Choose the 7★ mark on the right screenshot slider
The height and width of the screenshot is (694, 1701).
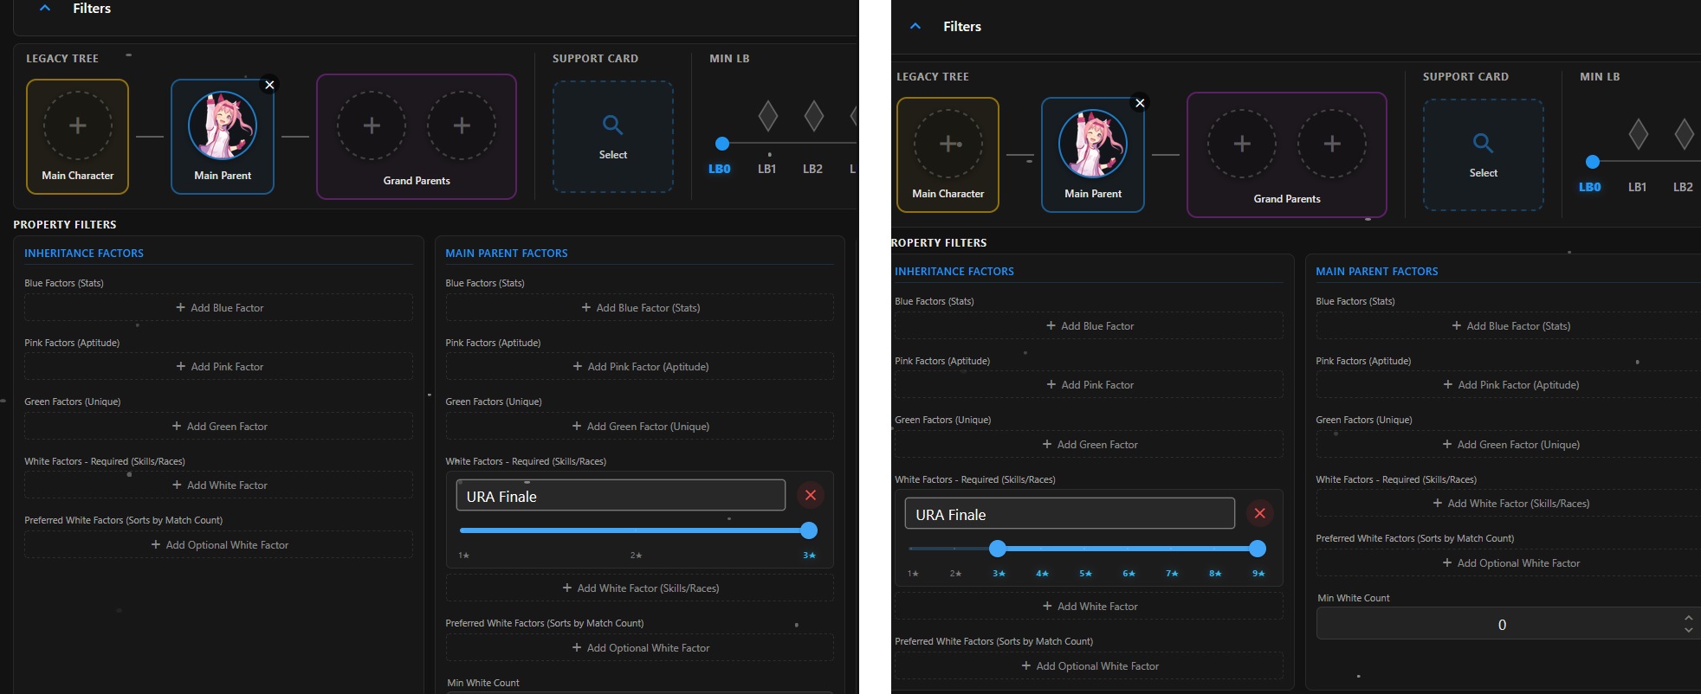(1172, 574)
